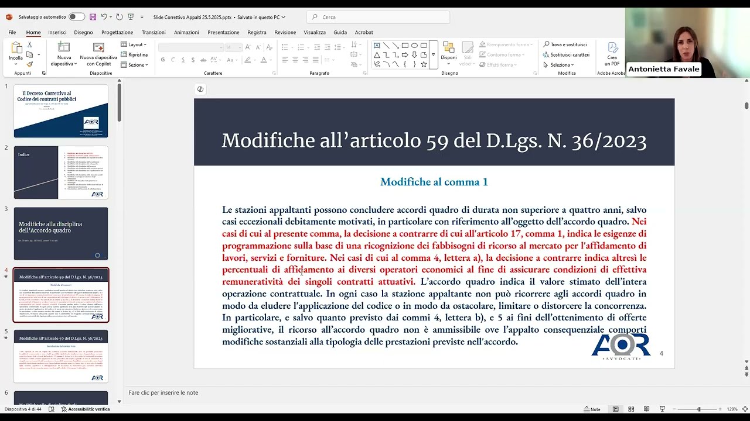Screen dimensions: 750x421
Task: Select slide 2 Indice thumbnail
Action: (x=61, y=172)
